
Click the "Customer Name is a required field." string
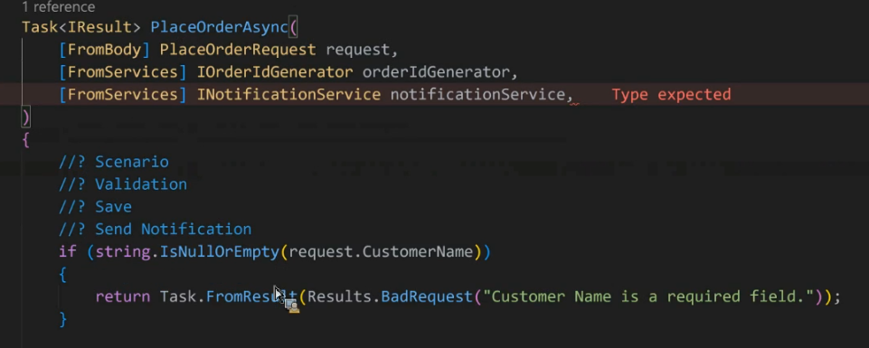tap(647, 296)
